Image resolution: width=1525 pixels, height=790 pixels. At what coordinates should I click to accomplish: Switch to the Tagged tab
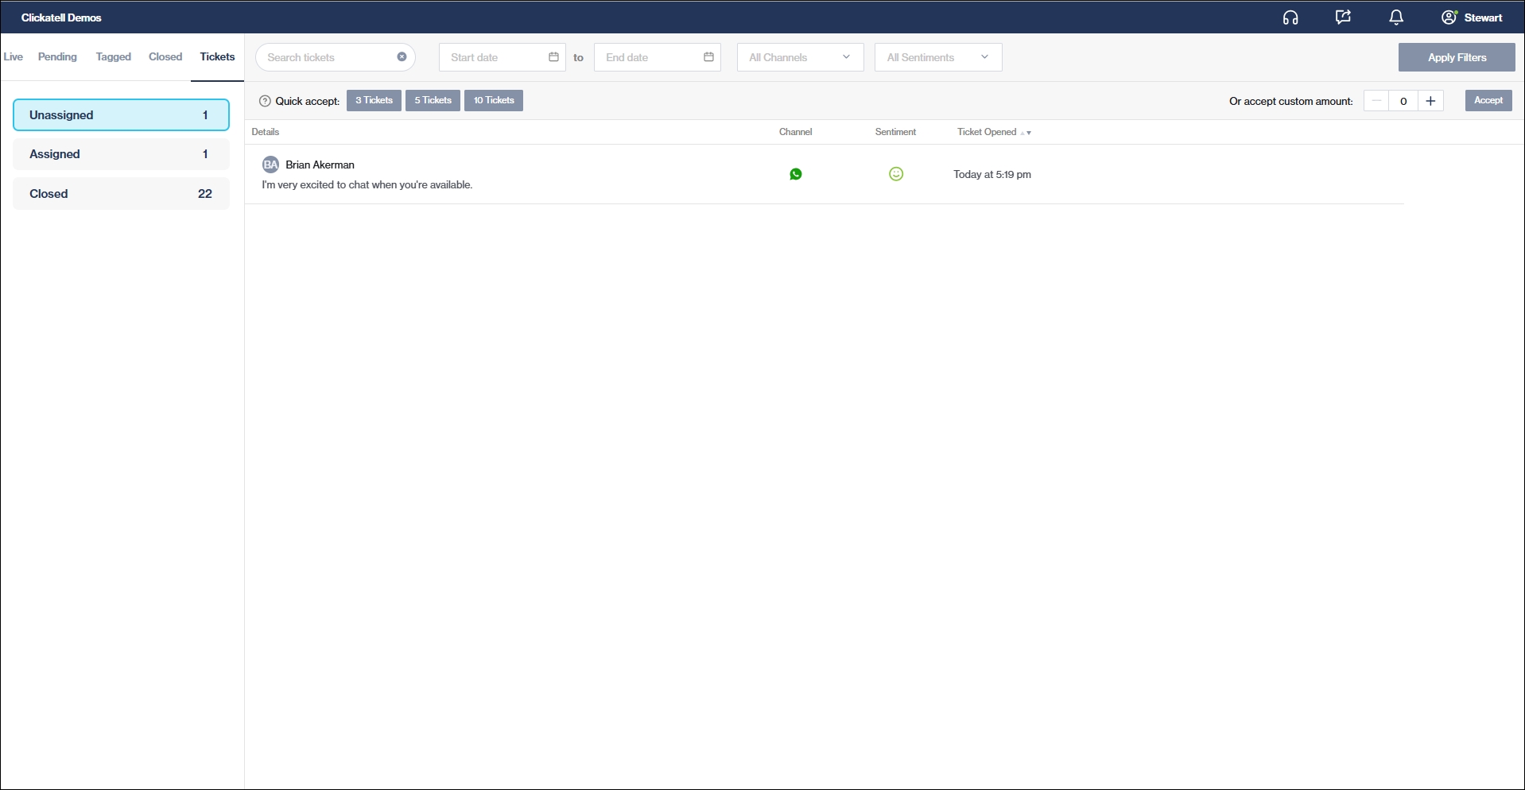click(x=113, y=56)
